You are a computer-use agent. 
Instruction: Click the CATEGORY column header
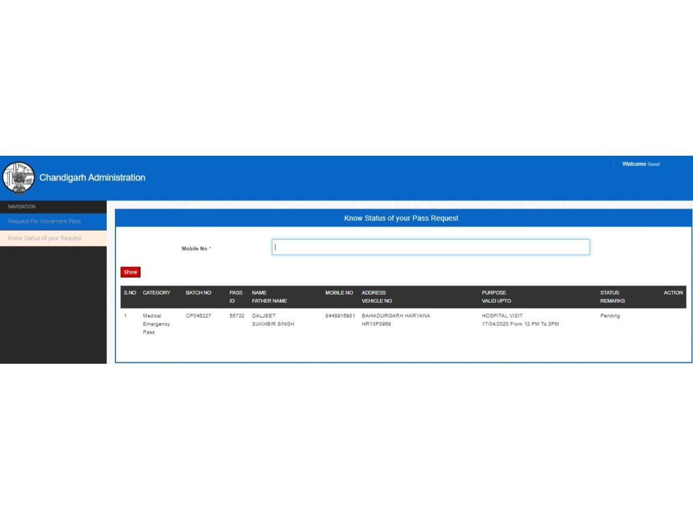(x=157, y=293)
